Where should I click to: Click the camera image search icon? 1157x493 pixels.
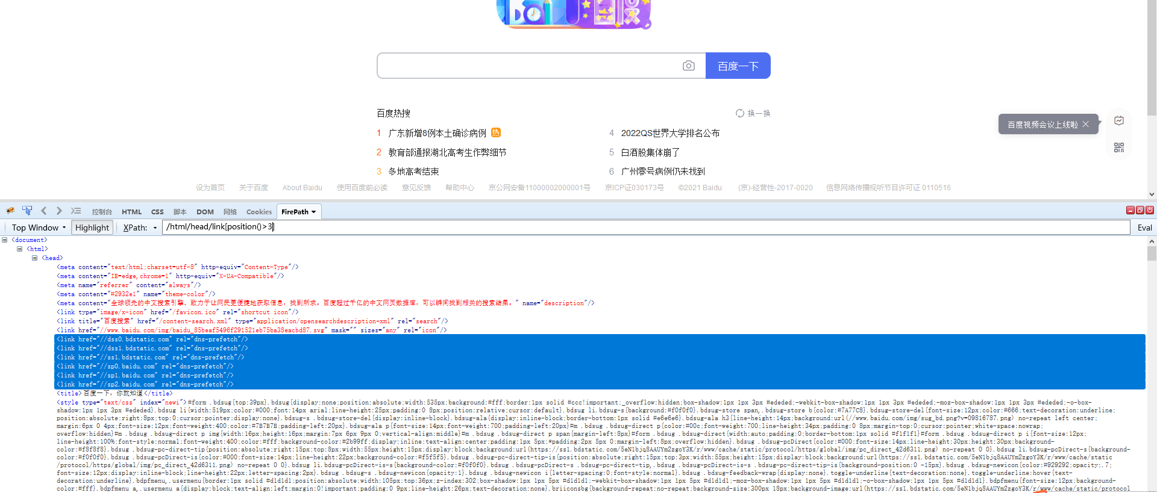(x=688, y=66)
